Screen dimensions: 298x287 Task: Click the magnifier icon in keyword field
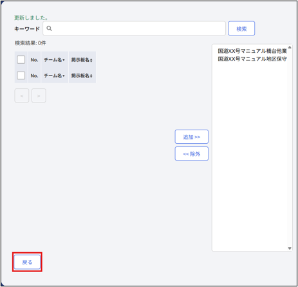coord(49,28)
